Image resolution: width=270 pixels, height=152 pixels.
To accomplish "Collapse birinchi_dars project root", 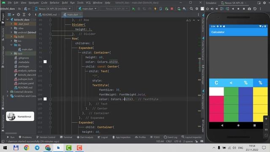I will (8, 20).
